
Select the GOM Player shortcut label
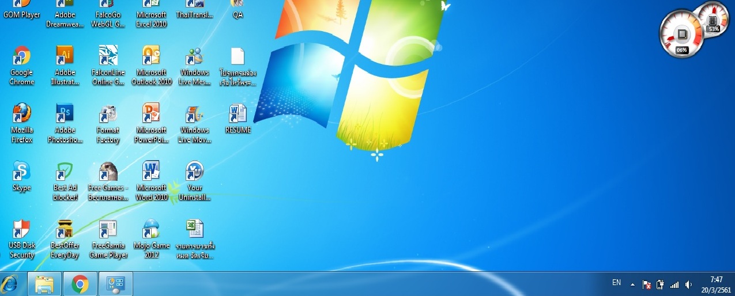[x=22, y=15]
